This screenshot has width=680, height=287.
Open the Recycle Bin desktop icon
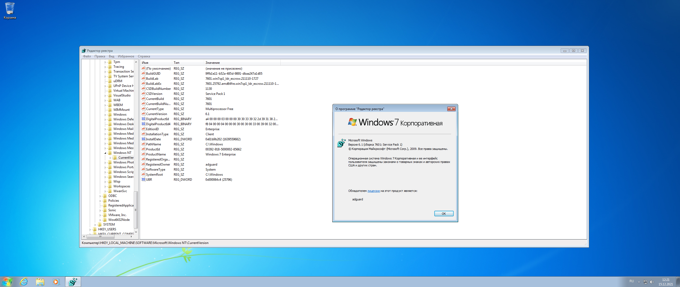click(10, 11)
